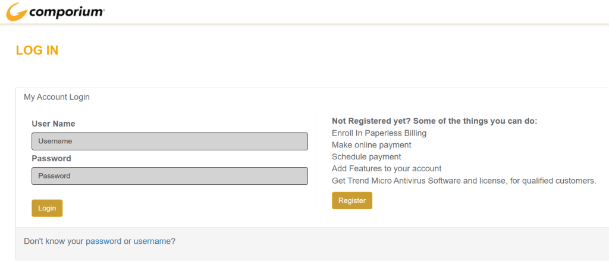Click the Password field label

point(51,159)
